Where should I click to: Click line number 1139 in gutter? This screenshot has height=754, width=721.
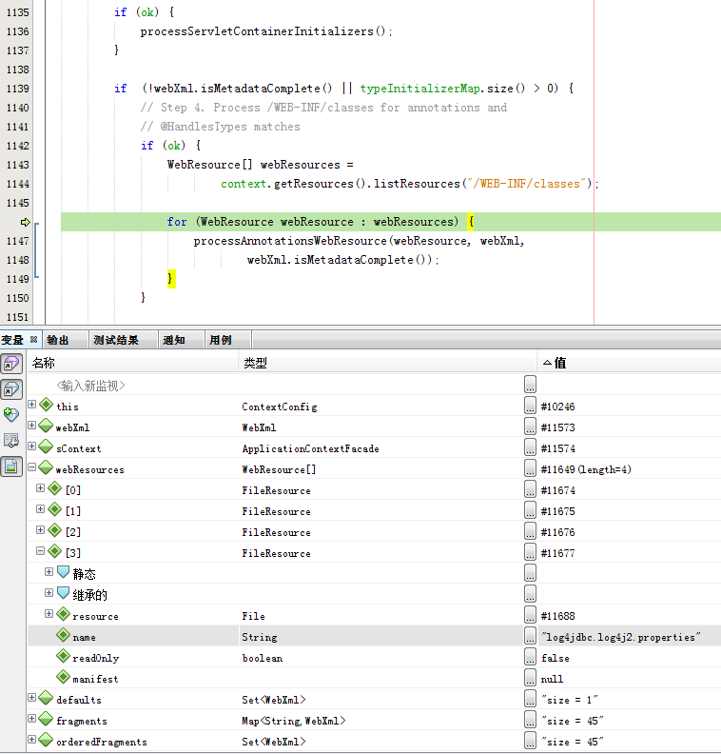coord(18,89)
